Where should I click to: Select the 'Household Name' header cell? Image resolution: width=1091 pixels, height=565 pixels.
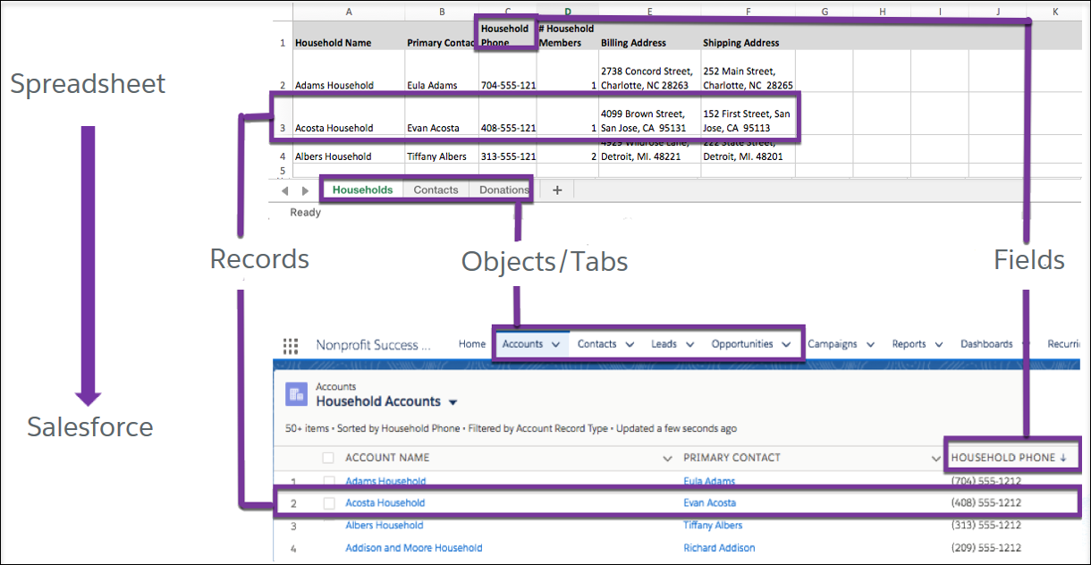pyautogui.click(x=348, y=36)
